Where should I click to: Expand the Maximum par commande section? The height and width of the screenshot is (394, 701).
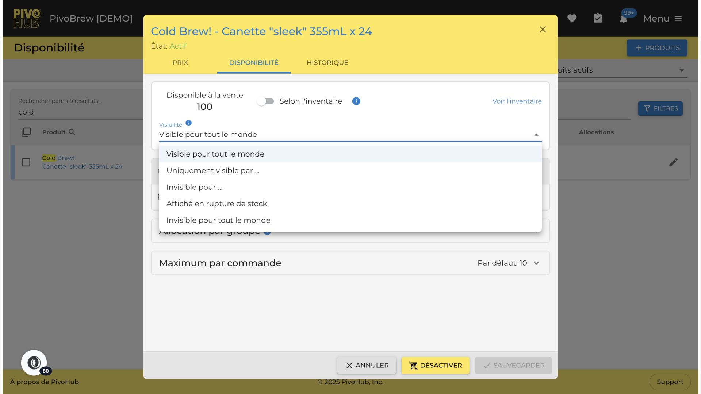tap(536, 263)
